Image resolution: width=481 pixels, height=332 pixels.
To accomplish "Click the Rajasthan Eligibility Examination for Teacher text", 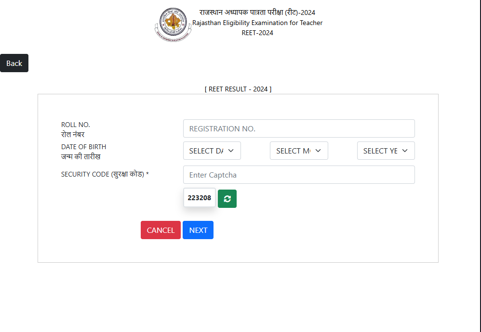I will pos(257,23).
